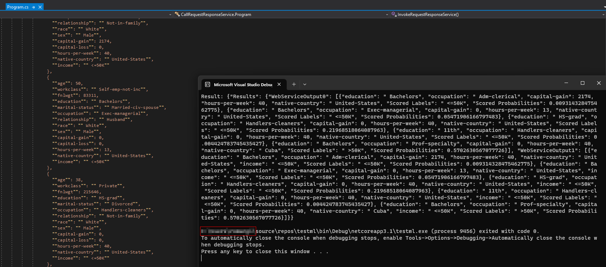This screenshot has width=606, height=267.
Task: Click the occupation Handlers-cleaners line in the editor
Action: click(103, 210)
